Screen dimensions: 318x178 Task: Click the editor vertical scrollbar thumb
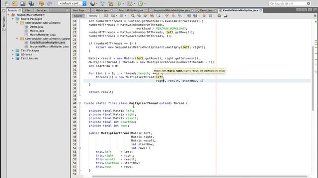(x=313, y=78)
